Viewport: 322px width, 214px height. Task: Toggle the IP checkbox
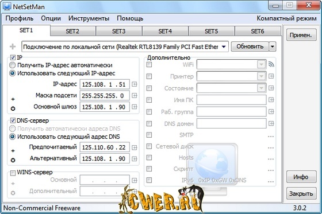[x=13, y=57]
